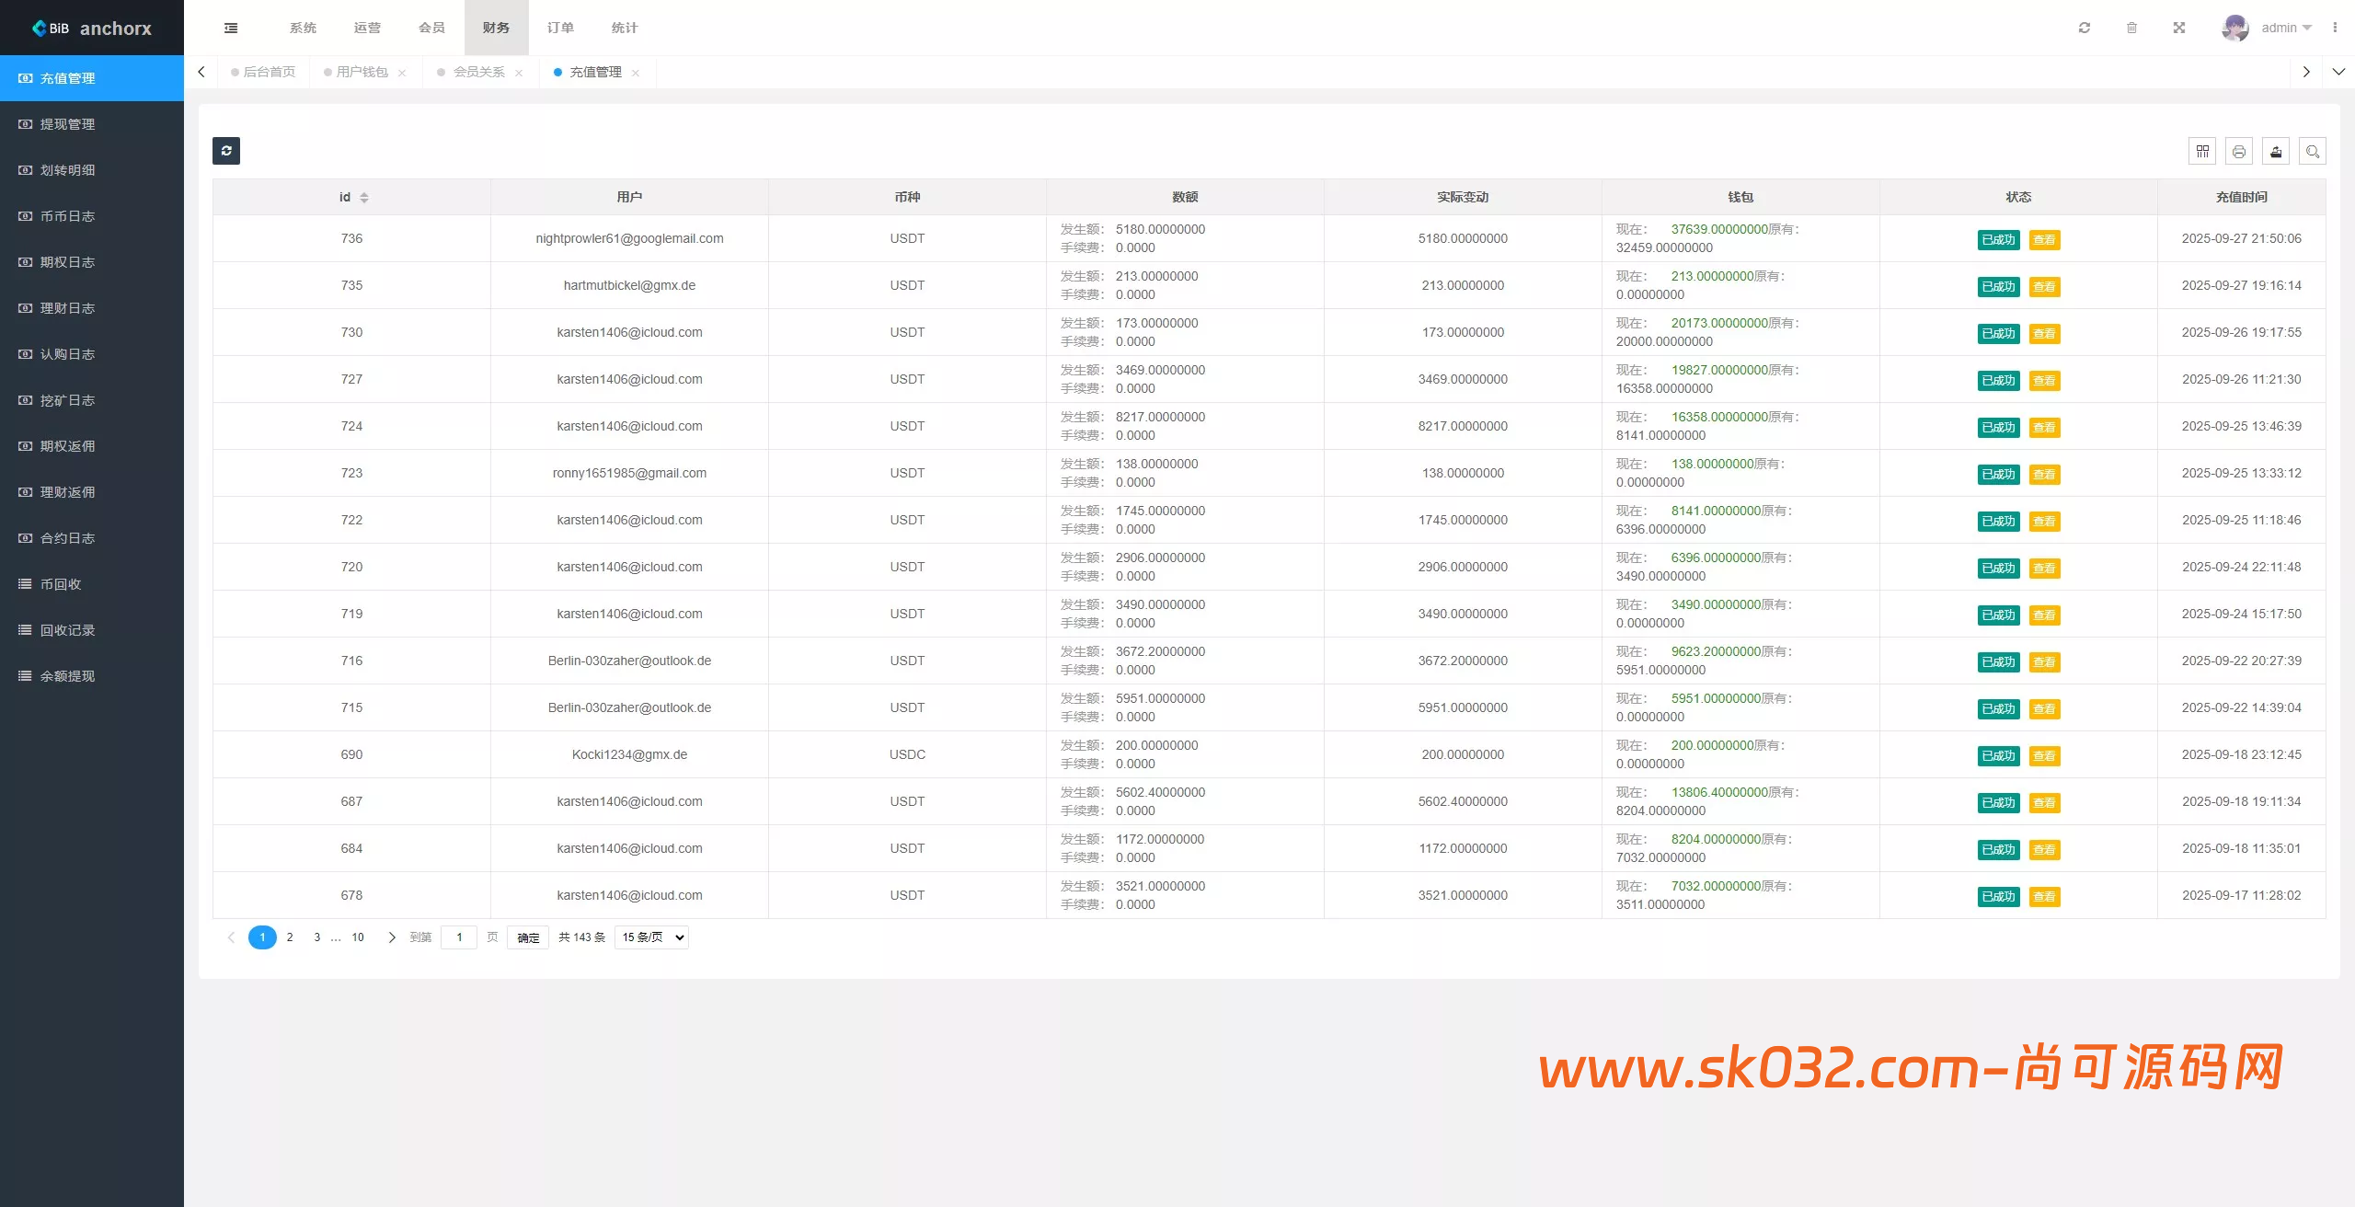The image size is (2355, 1207).
Task: Switch to the 订单 top menu
Action: tap(560, 28)
